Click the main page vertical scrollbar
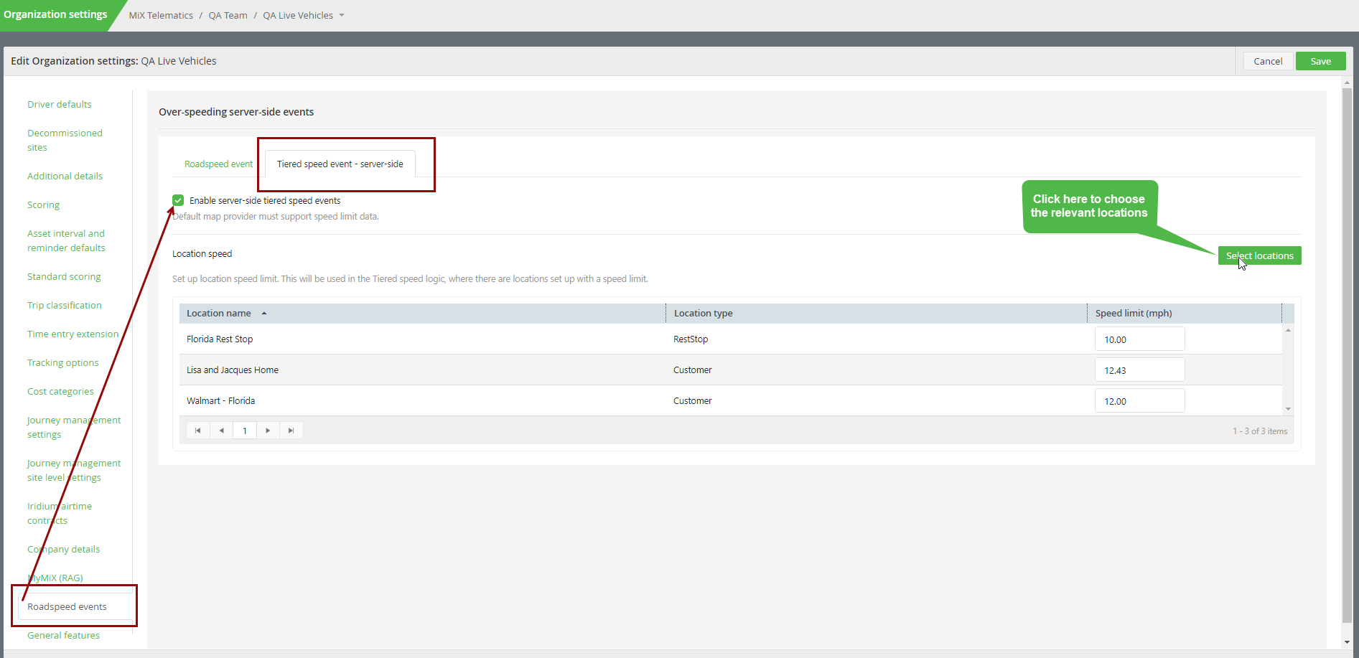 coord(1347,355)
